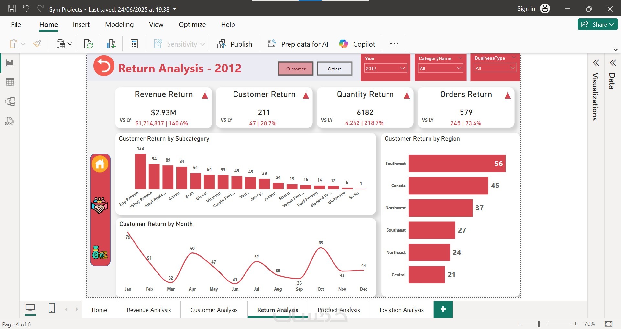The height and width of the screenshot is (329, 621).
Task: Select the Canada bar in region chart
Action: click(x=448, y=186)
